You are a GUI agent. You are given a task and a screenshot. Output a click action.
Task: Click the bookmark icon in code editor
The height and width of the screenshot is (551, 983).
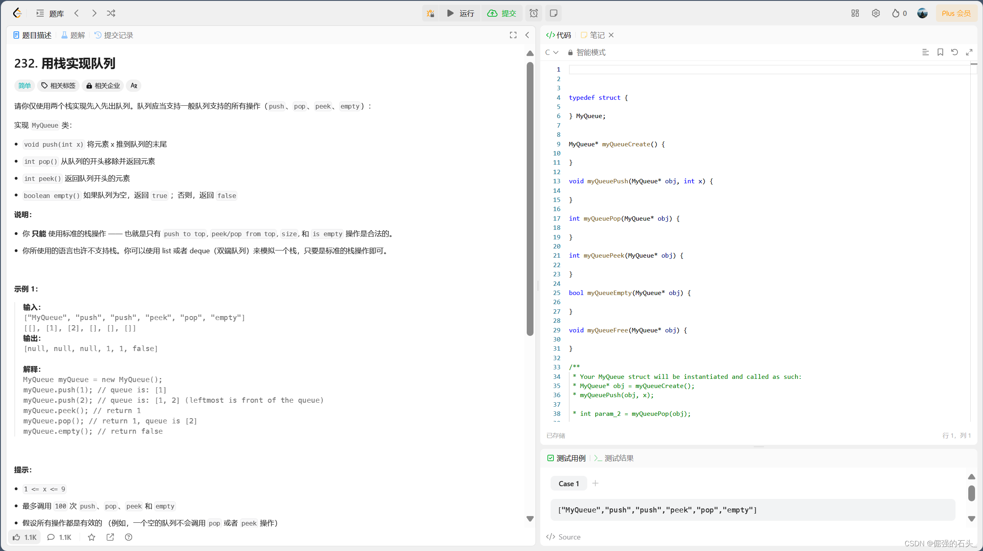pyautogui.click(x=940, y=52)
